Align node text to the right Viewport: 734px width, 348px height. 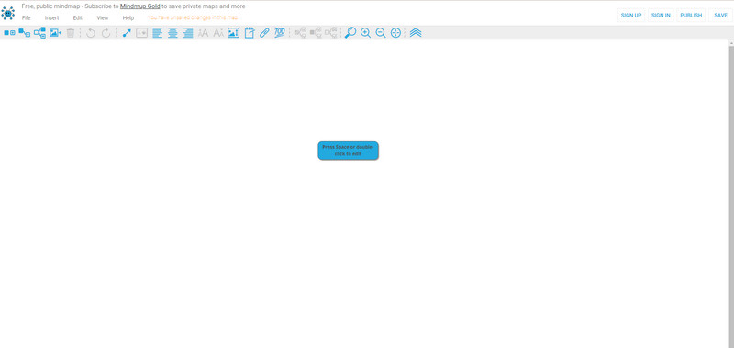click(x=188, y=33)
